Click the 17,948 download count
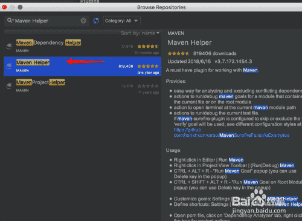 (127, 47)
